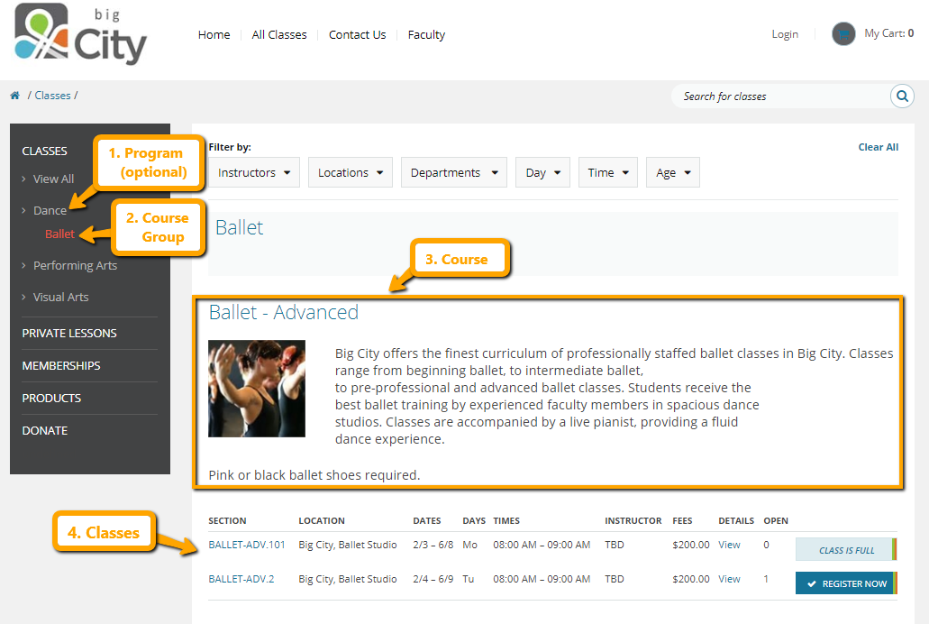Click the Clear All filters link
The height and width of the screenshot is (624, 929).
pyautogui.click(x=878, y=147)
